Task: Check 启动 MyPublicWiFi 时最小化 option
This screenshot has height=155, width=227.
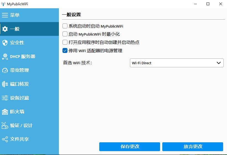Action: coord(65,34)
